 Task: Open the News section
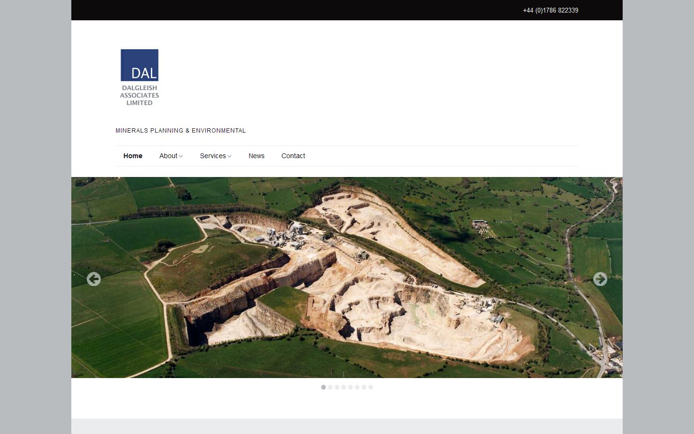click(256, 156)
